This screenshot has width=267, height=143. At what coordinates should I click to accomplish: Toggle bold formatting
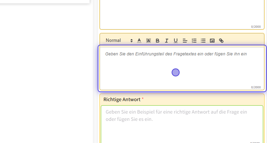[x=157, y=41]
